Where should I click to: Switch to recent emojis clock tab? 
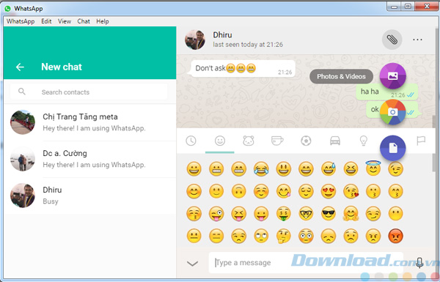[191, 141]
